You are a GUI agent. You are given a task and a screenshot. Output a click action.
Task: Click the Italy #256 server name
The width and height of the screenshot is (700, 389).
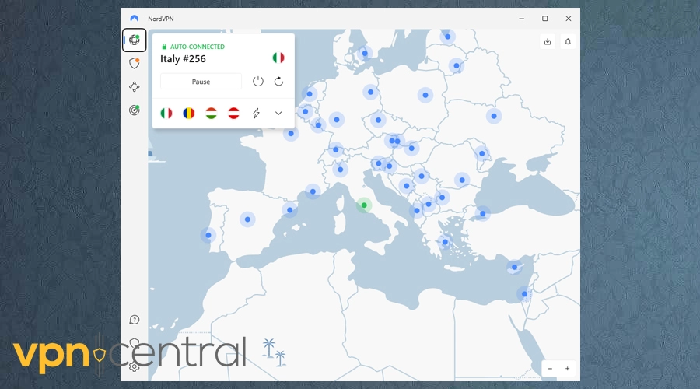[x=183, y=59]
